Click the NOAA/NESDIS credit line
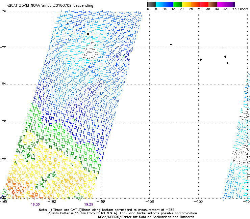Screen dimensions: 250x219 tap(146, 217)
